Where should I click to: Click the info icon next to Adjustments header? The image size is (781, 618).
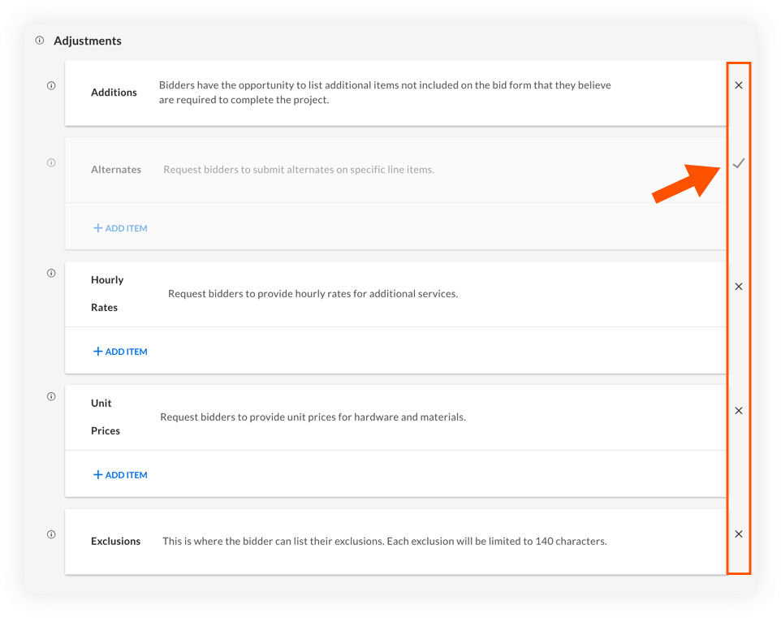pyautogui.click(x=39, y=40)
